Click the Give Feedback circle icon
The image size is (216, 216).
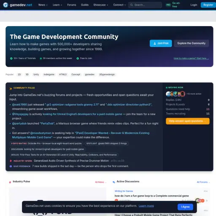[x=11, y=166]
